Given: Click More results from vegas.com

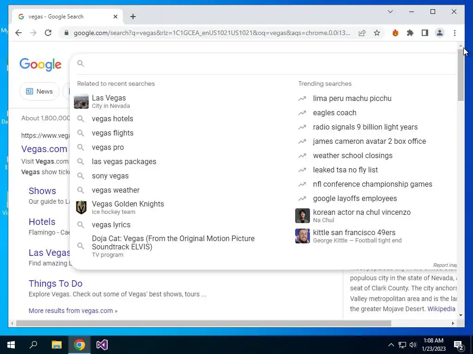Looking at the screenshot, I should point(73,311).
